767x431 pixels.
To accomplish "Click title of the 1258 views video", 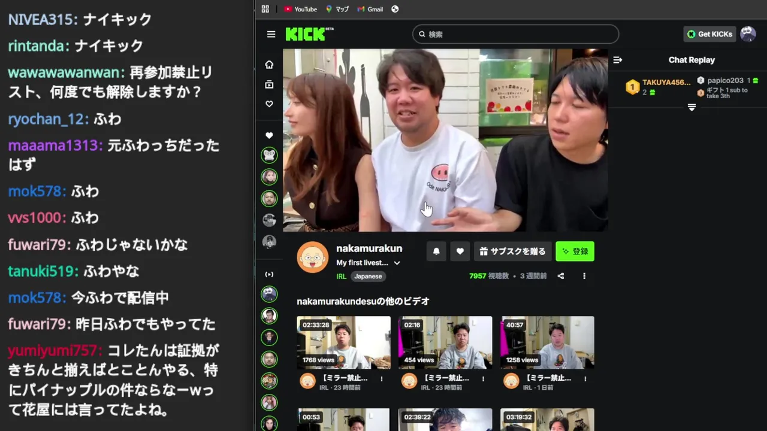I will (548, 378).
